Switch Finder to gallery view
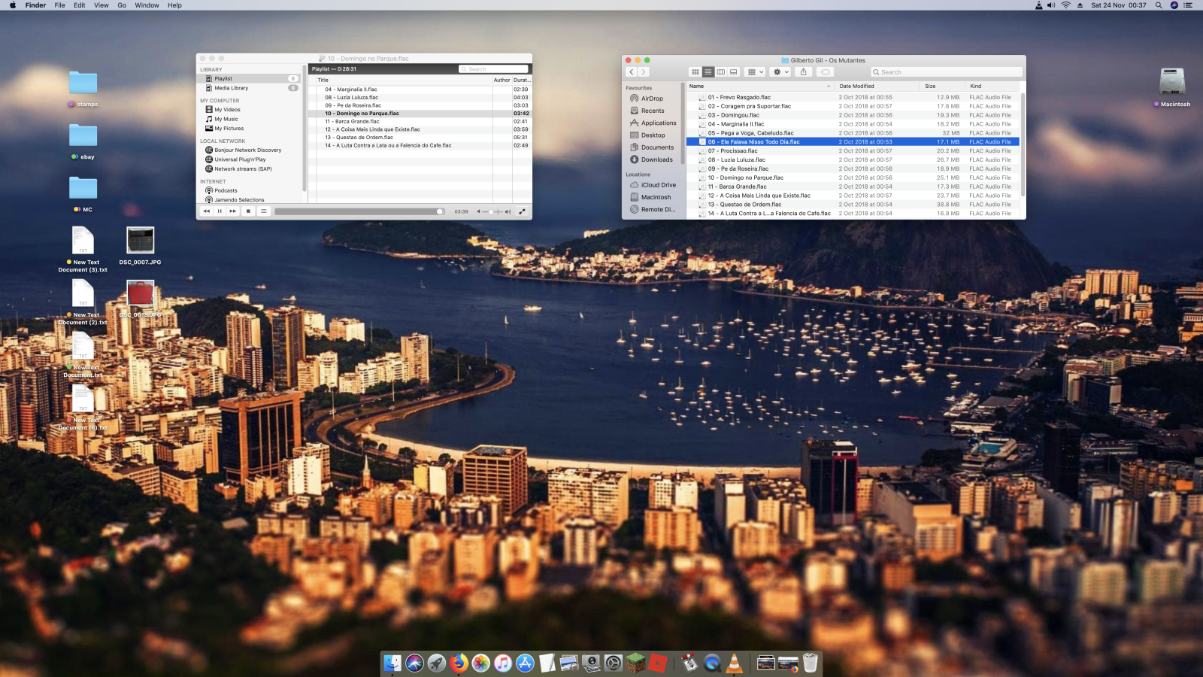 (x=734, y=72)
